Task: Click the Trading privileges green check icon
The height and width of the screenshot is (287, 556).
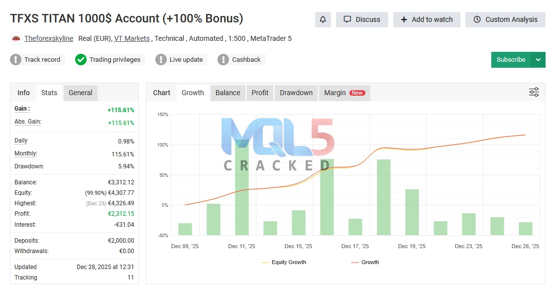Action: pyautogui.click(x=81, y=60)
